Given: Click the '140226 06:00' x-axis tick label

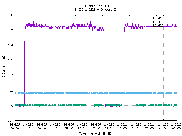Looking at the screenshot, I should pos(55,126).
